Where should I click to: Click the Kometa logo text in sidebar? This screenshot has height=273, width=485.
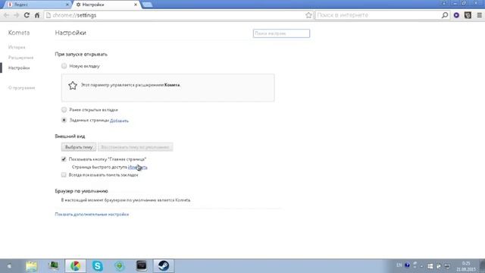click(19, 33)
